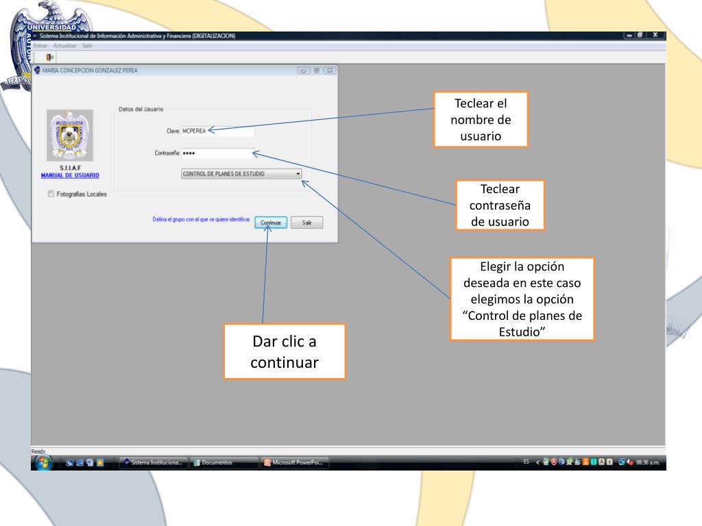This screenshot has height=526, width=702.
Task: Open the Manual de Usuario link
Action: click(x=69, y=175)
